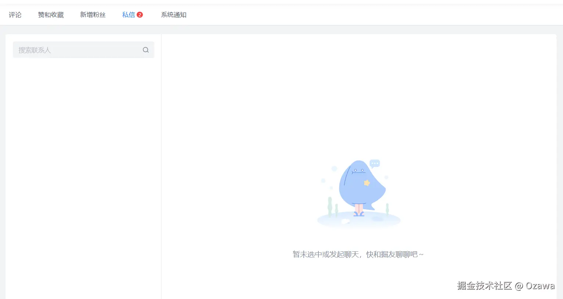Click the blank chat area on the right
Viewport: 563px width, 299px height.
tap(360, 92)
